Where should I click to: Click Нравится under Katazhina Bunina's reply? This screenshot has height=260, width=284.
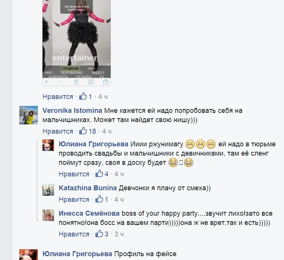(74, 200)
